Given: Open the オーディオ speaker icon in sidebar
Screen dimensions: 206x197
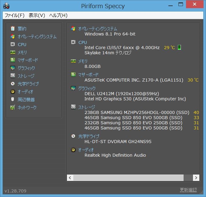Looking at the screenshot, I should (13, 92).
